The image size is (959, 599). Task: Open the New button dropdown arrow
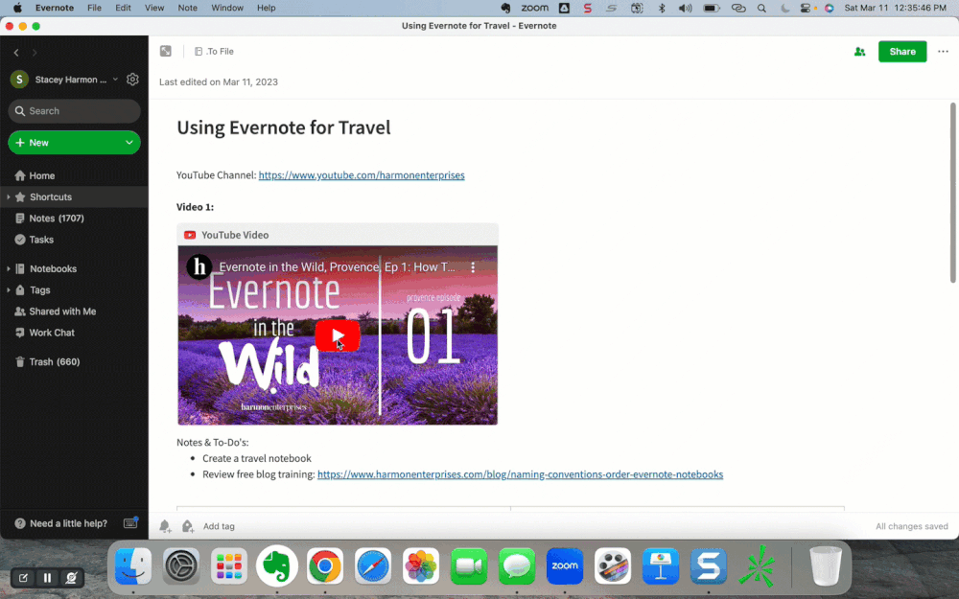pos(129,143)
